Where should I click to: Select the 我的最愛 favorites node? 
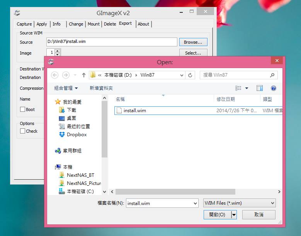(x=68, y=102)
